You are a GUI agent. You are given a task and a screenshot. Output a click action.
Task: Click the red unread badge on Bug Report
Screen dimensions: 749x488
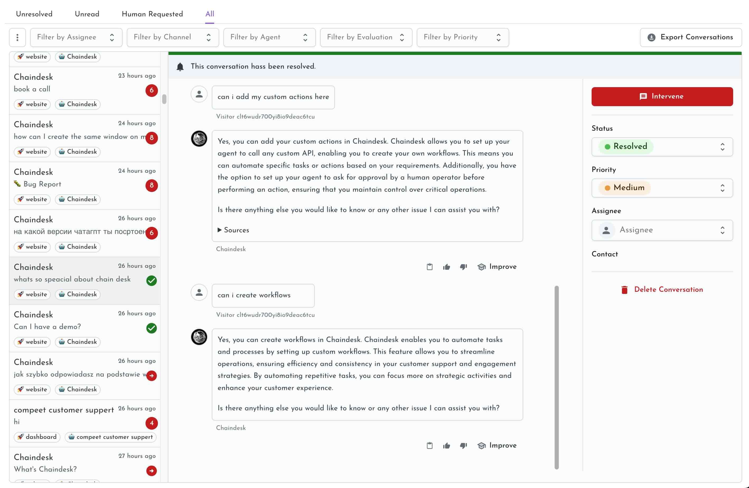(x=152, y=186)
